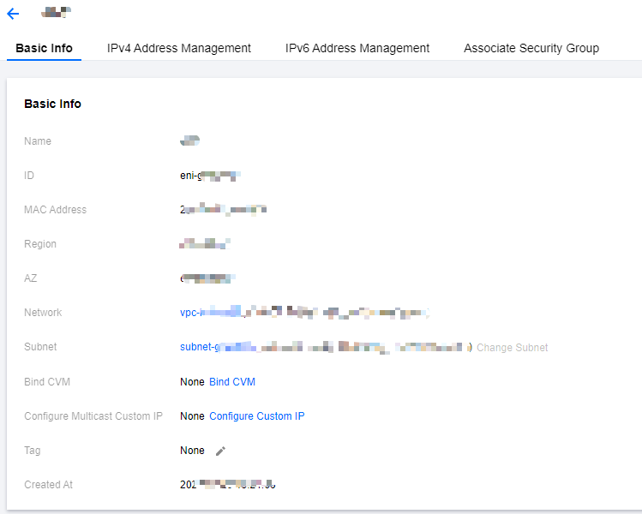This screenshot has width=642, height=514.
Task: Click Change Subnet
Action: coord(512,348)
